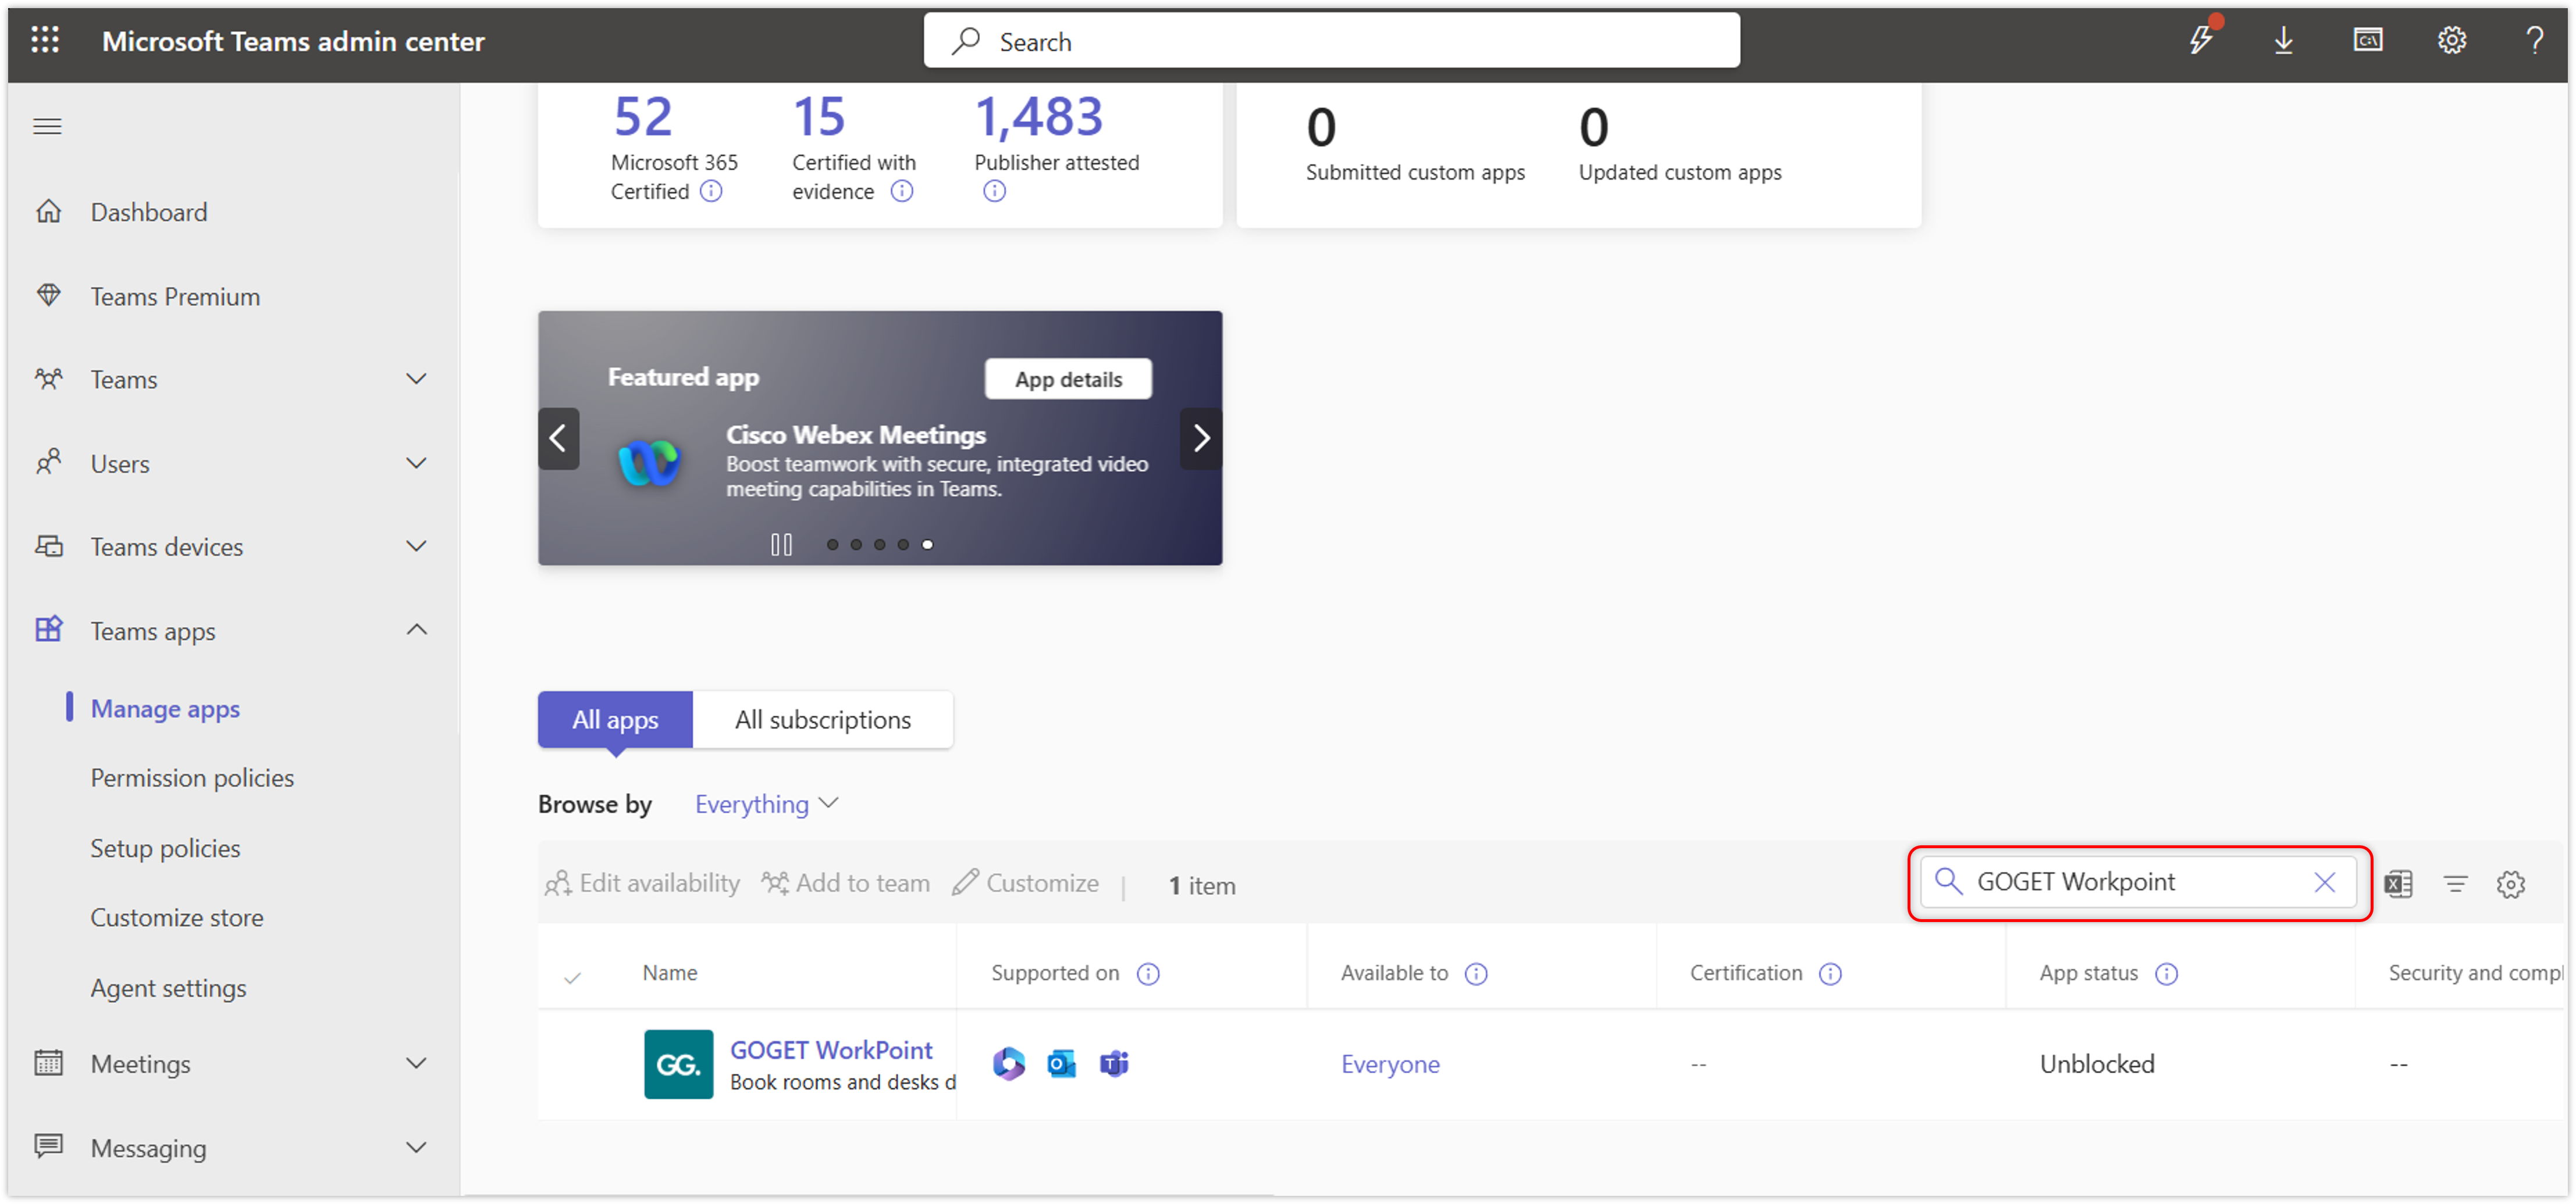Click the Everyone availability link
2576x1204 pixels.
tap(1390, 1064)
